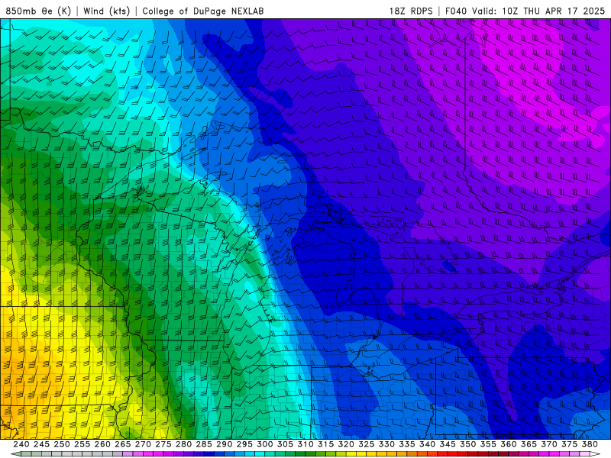Image resolution: width=611 pixels, height=458 pixels.
Task: Select the 360 value on the color scale
Action: coord(509,444)
